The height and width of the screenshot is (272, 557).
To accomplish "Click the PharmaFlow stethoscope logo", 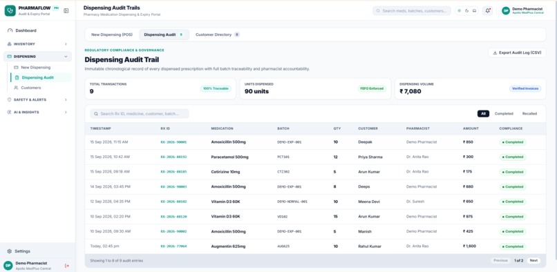I will (10, 10).
